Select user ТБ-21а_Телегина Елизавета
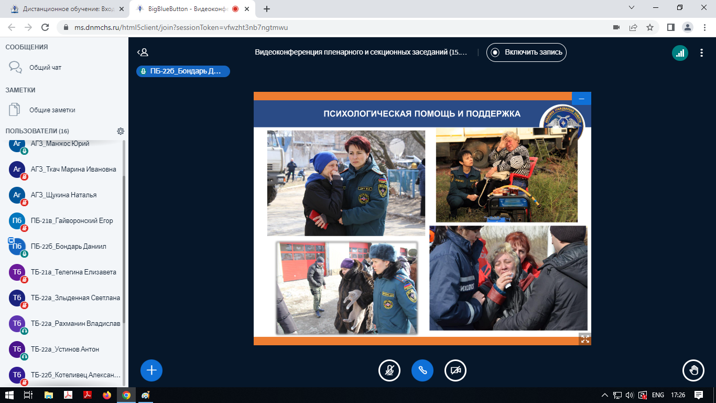Image resolution: width=716 pixels, height=403 pixels. [x=73, y=272]
